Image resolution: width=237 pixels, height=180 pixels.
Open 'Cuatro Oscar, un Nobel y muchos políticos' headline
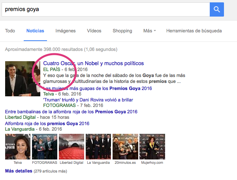93,63
